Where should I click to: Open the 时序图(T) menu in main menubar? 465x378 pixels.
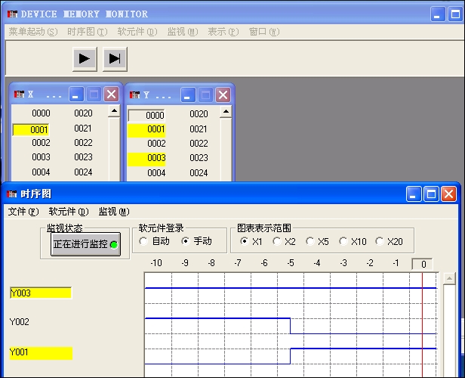[x=87, y=32]
